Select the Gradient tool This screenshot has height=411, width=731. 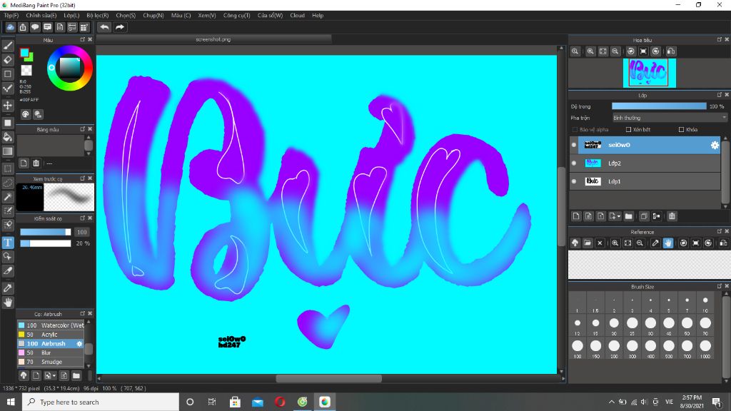click(x=7, y=151)
